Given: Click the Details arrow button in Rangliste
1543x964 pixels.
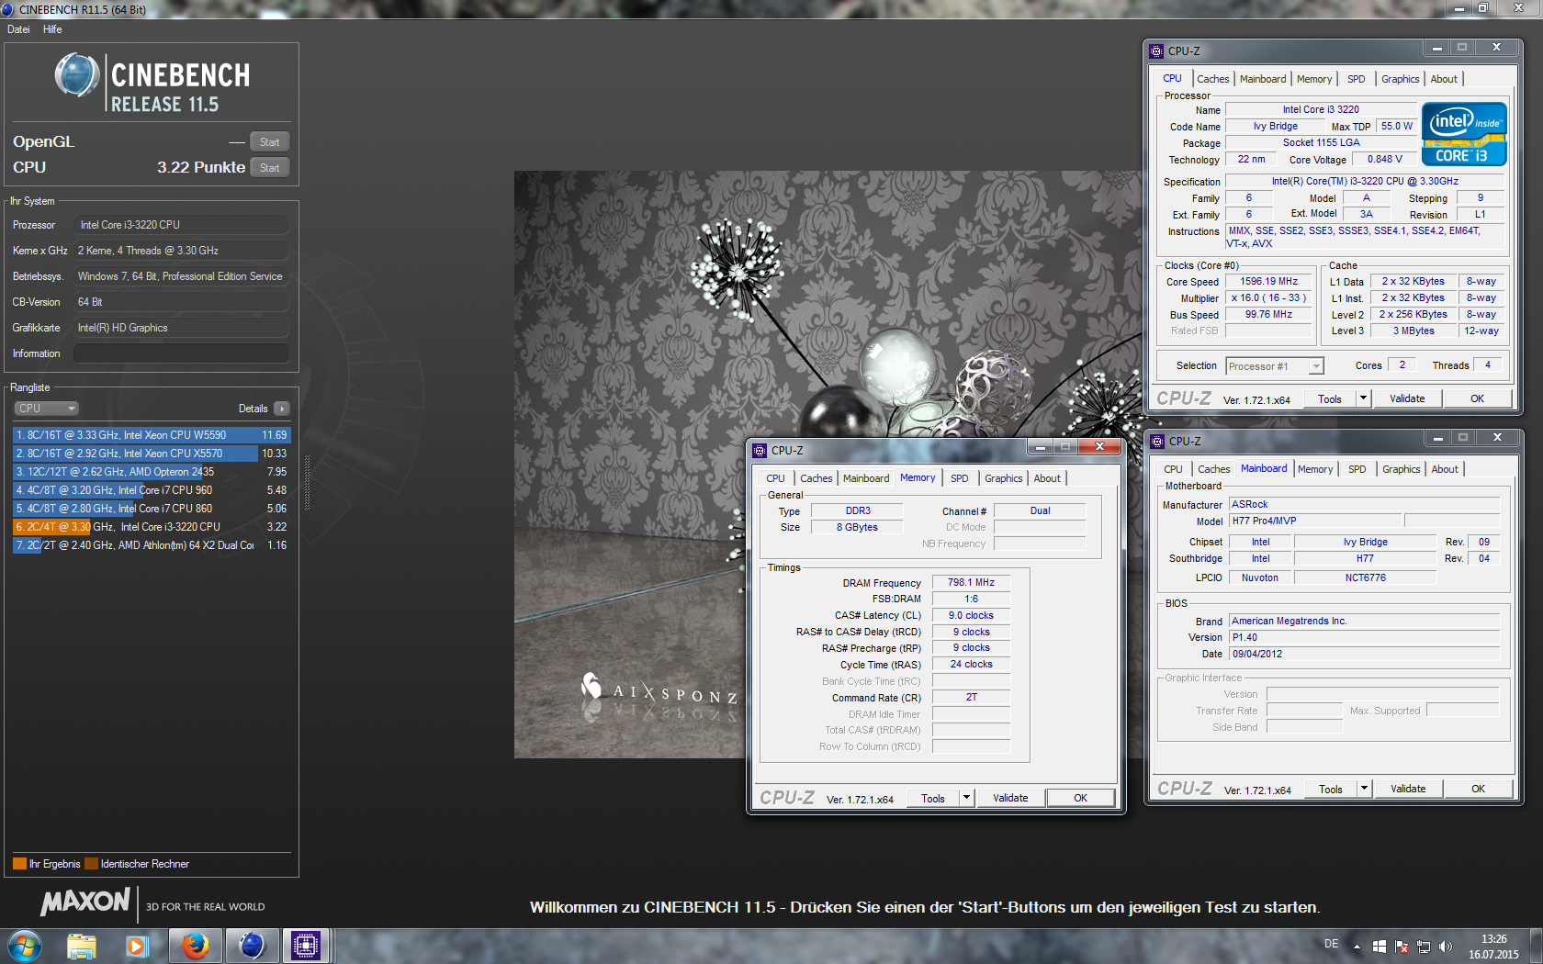Looking at the screenshot, I should [x=282, y=409].
